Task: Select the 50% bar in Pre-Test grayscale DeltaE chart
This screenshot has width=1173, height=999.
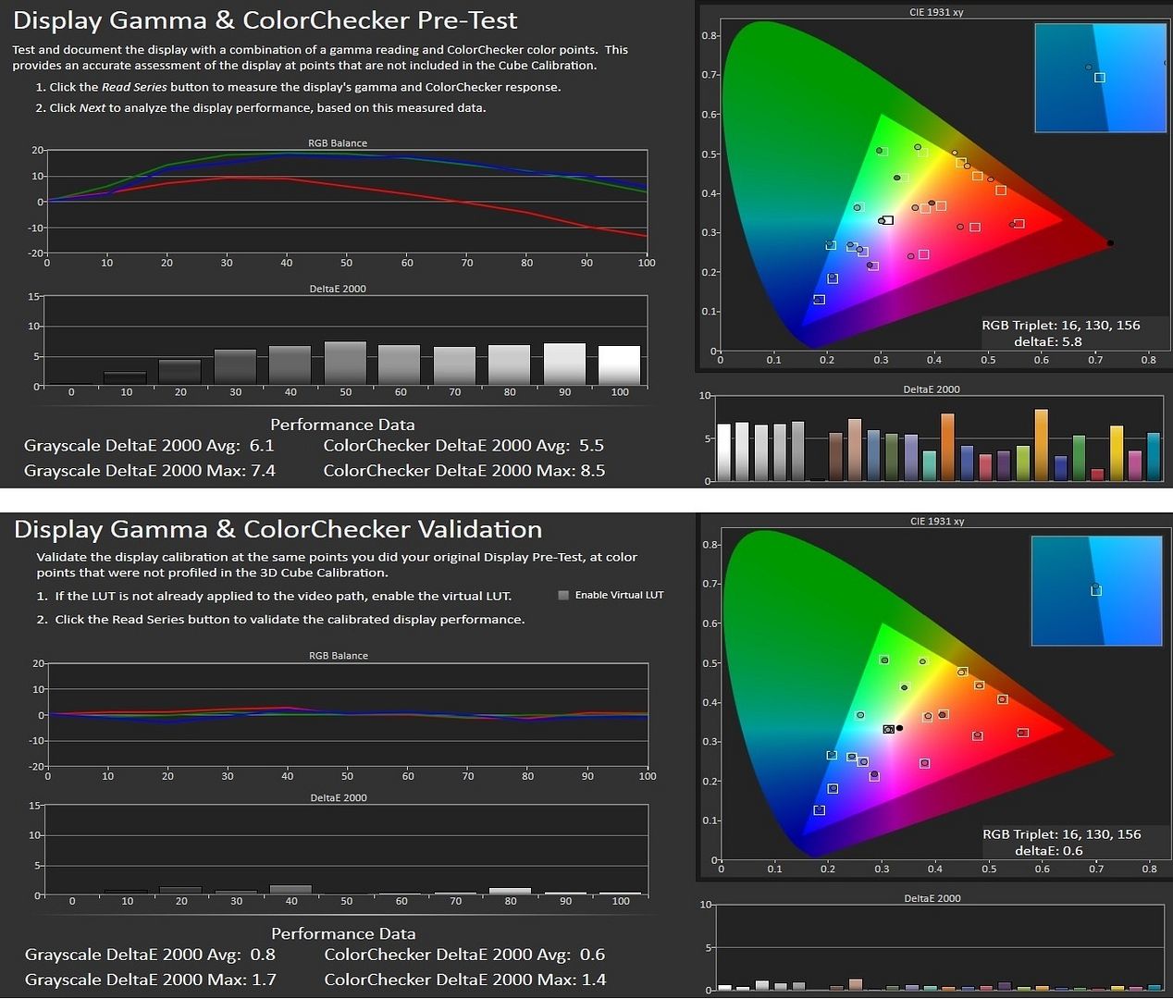Action: (345, 364)
